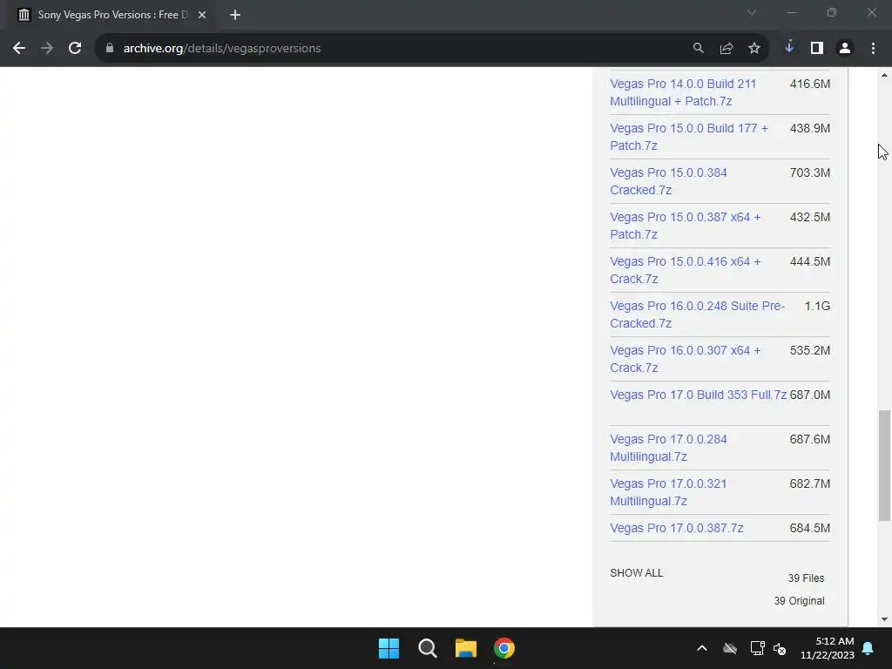Viewport: 892px width, 669px height.
Task: Open Vegas Pro 17.0 Build 353 Full.7z link
Action: tap(698, 395)
